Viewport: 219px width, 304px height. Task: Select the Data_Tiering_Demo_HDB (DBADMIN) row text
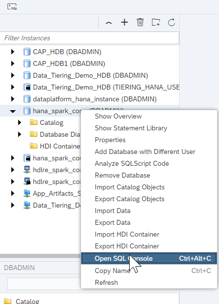click(90, 76)
